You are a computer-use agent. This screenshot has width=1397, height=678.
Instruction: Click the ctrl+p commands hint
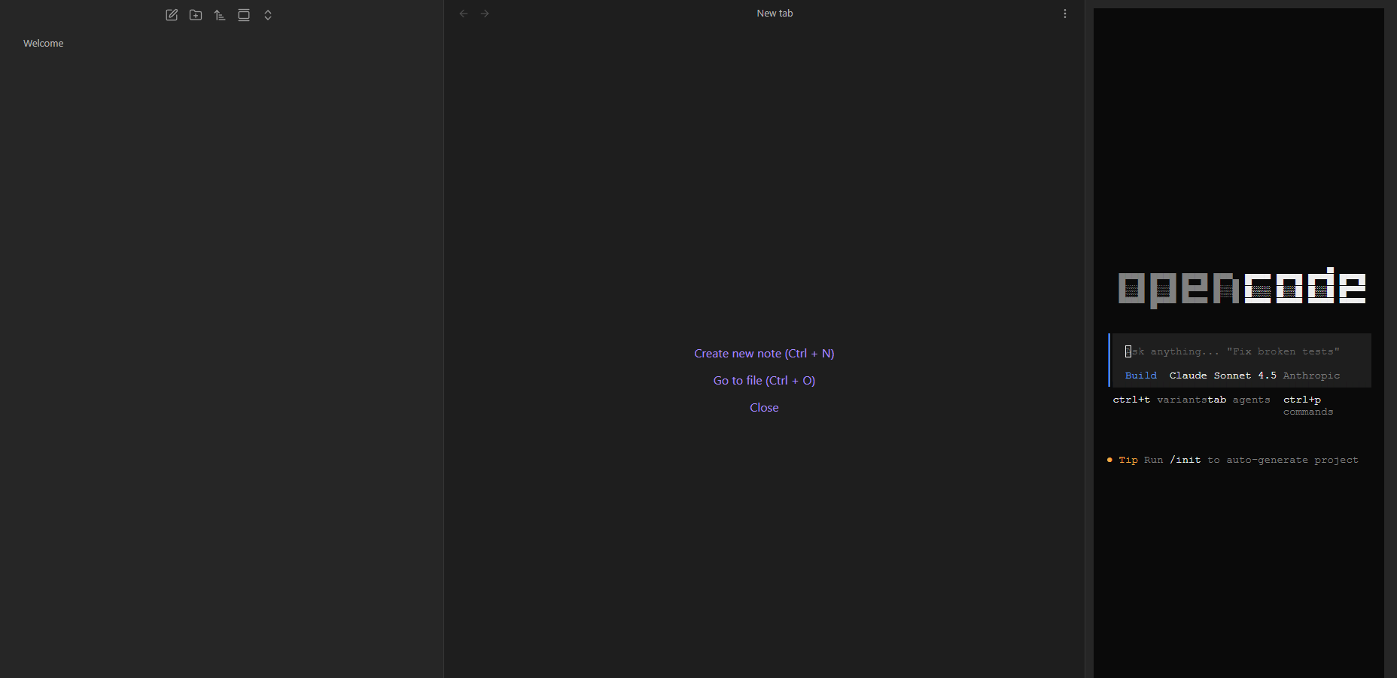pyautogui.click(x=1307, y=406)
